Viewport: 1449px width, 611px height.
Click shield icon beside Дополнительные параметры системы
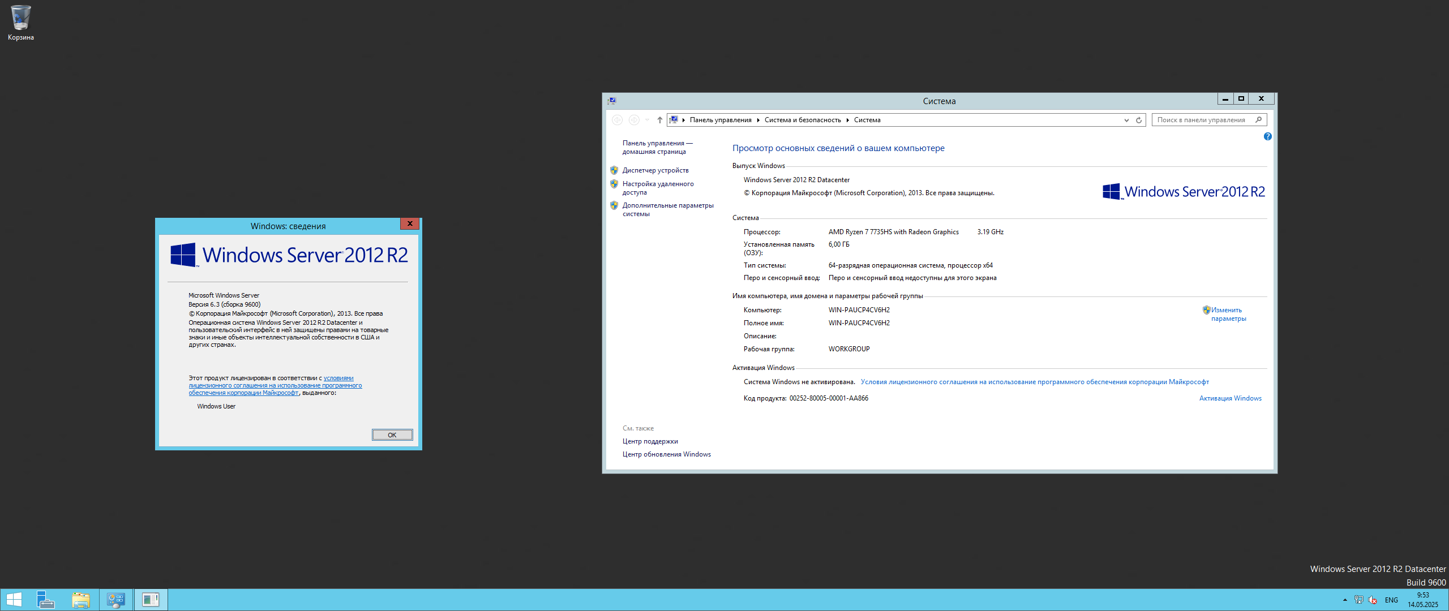614,205
